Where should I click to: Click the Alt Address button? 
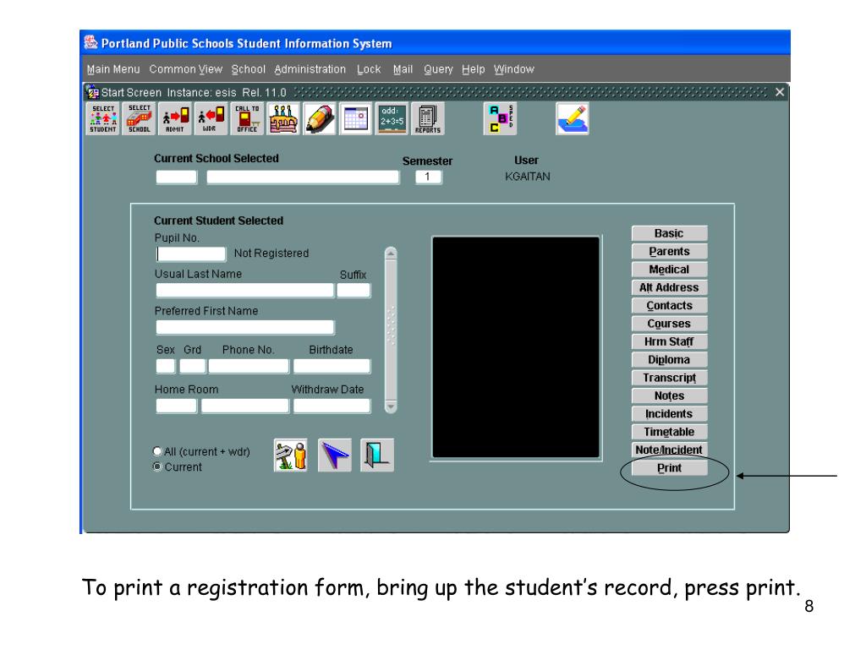(x=670, y=287)
